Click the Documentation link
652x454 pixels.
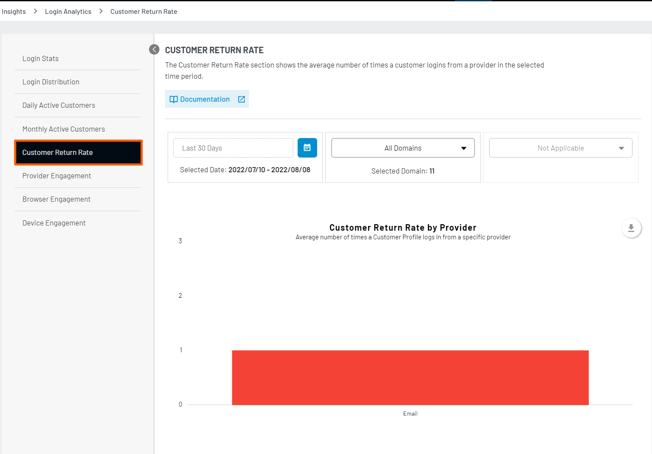[x=205, y=99]
